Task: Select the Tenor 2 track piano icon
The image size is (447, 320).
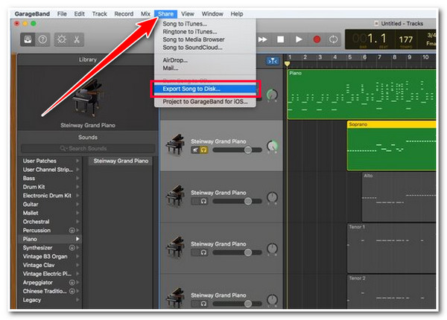Action: pyautogui.click(x=175, y=298)
